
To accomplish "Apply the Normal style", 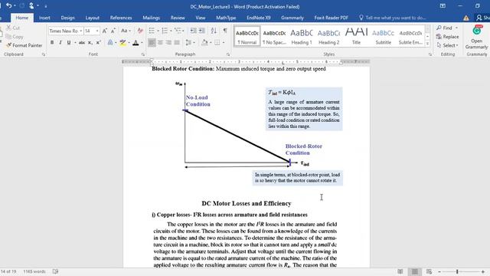I will pyautogui.click(x=247, y=37).
